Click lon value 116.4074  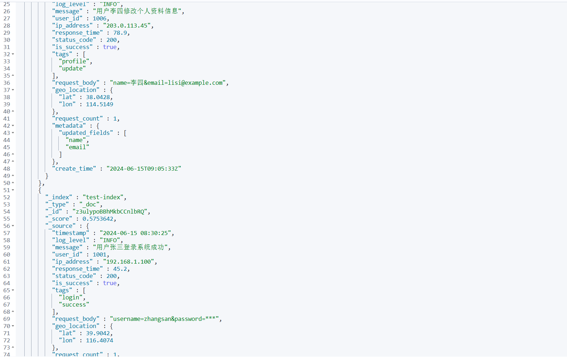[x=100, y=340]
